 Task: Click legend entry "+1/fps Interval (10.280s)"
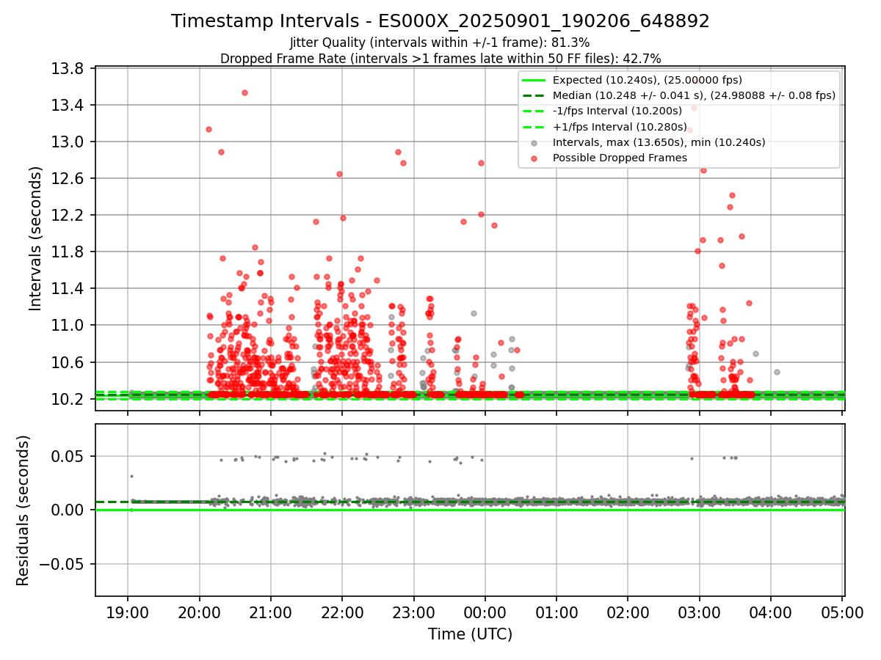618,126
